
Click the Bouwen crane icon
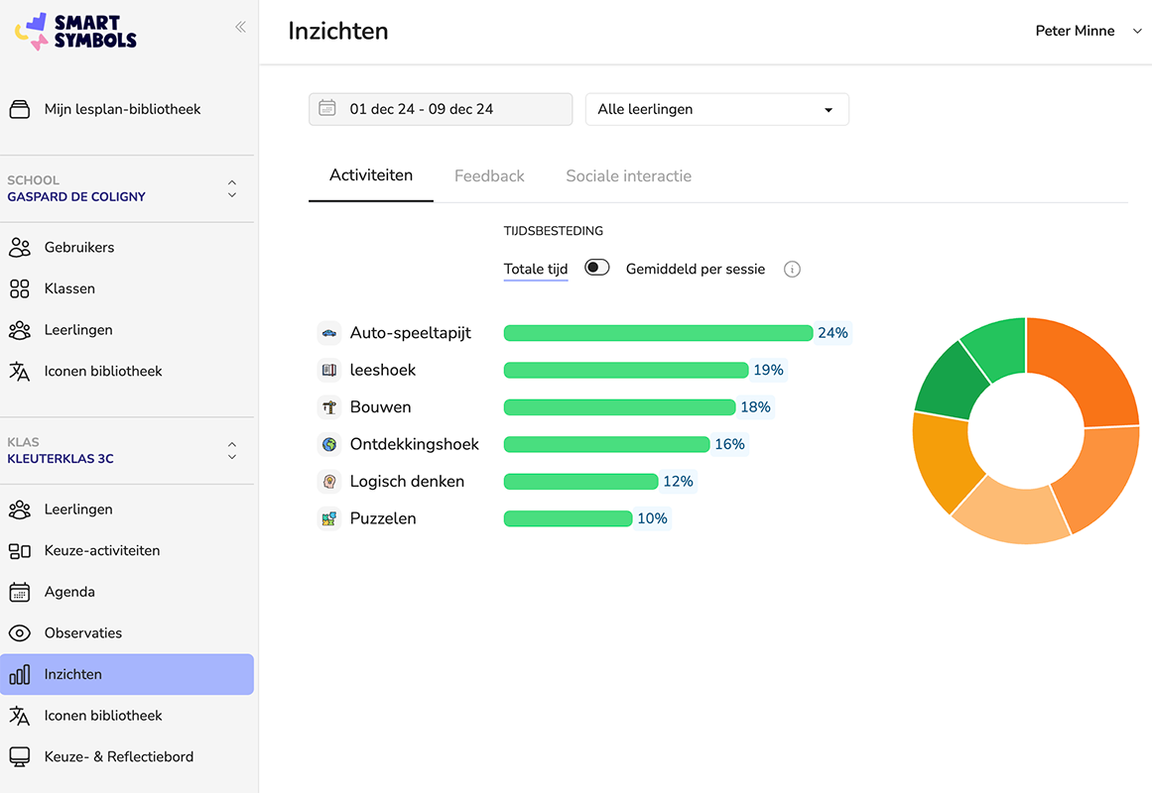(x=329, y=407)
